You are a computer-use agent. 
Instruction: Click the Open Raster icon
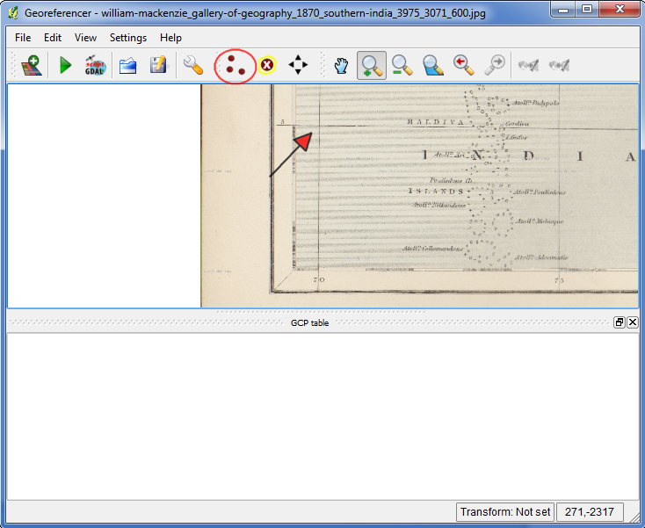[x=33, y=65]
